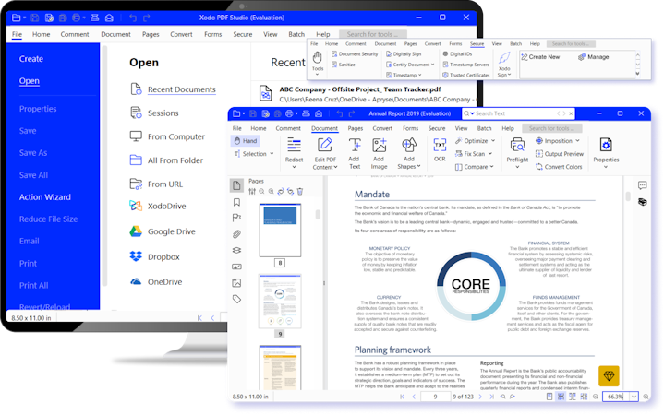This screenshot has width=664, height=415.
Task: Choose From Computer open option
Action: tap(167, 136)
